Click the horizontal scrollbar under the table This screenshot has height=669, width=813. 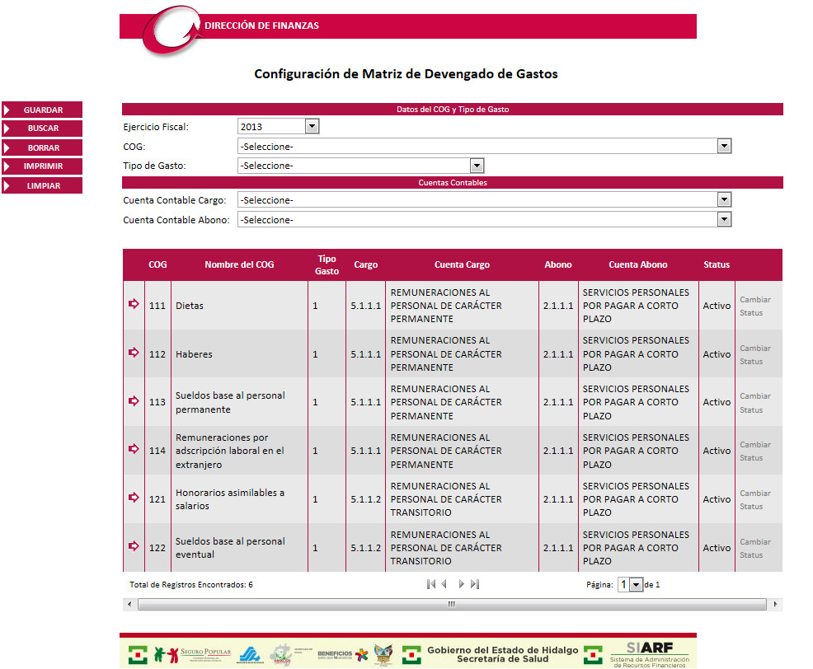pyautogui.click(x=451, y=604)
